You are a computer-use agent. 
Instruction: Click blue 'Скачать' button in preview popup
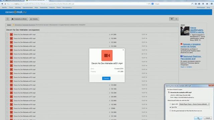(106, 78)
